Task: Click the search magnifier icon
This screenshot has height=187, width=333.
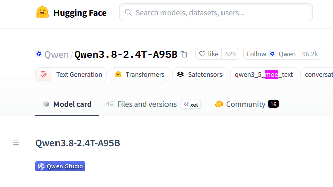Action: click(x=128, y=12)
